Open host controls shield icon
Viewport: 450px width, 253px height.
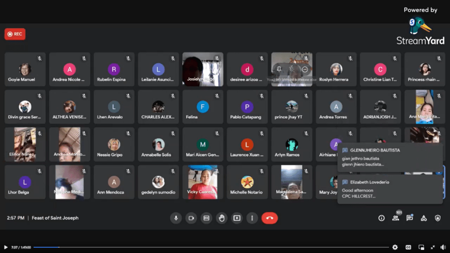[x=438, y=218]
